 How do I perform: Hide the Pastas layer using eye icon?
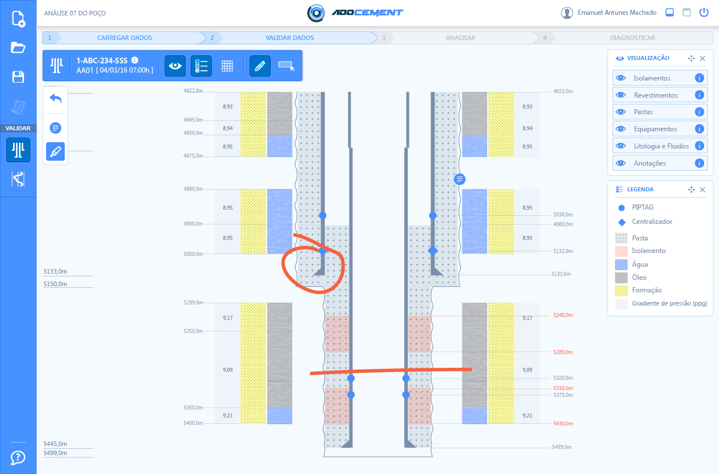(x=621, y=112)
